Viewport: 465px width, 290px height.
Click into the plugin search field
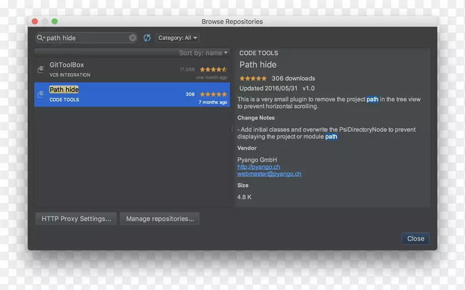point(87,38)
